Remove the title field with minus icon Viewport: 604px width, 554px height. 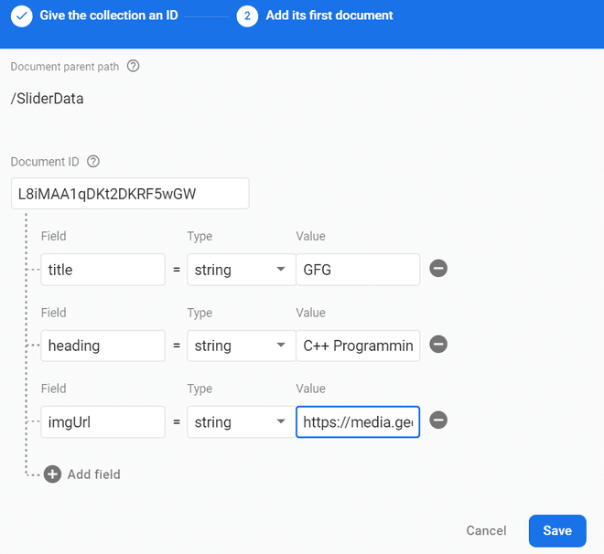[438, 269]
